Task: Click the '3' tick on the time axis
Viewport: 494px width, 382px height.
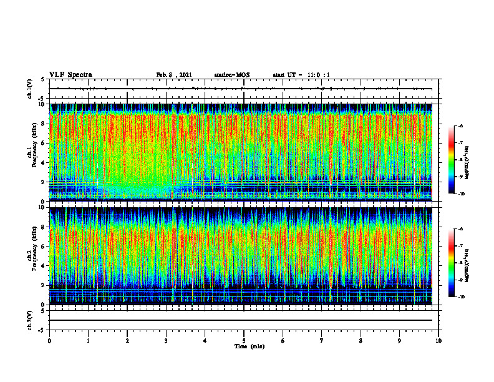Action: click(x=166, y=341)
